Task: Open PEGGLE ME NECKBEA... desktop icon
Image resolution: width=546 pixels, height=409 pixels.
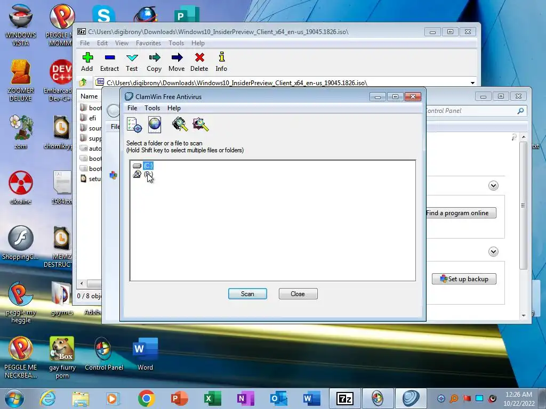Action: (21, 357)
